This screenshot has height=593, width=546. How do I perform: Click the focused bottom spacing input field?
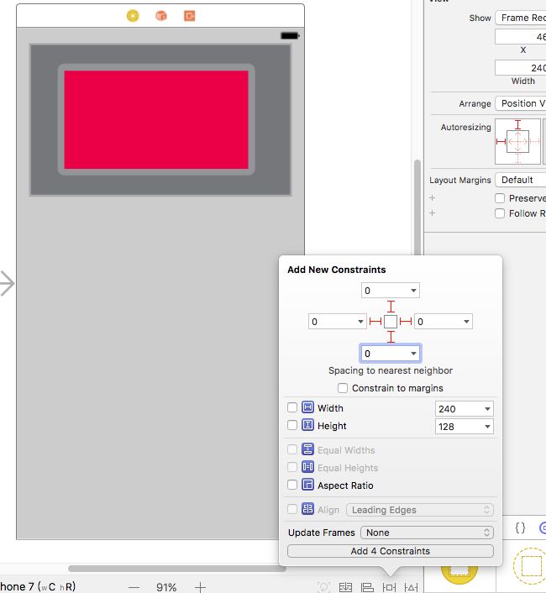pyautogui.click(x=391, y=354)
